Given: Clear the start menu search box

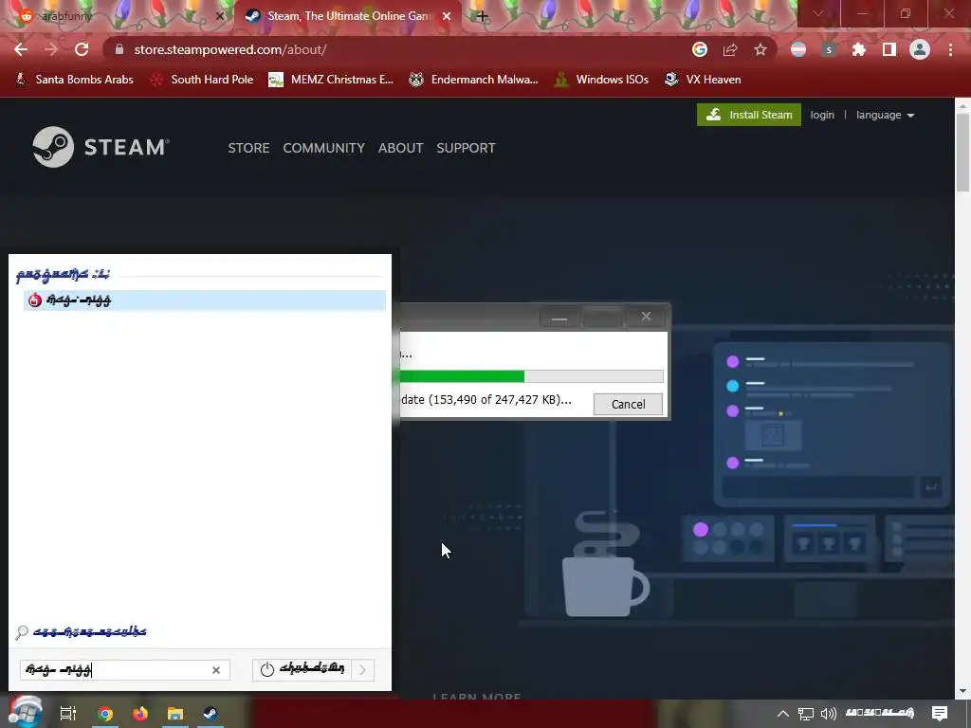Looking at the screenshot, I should pos(216,670).
